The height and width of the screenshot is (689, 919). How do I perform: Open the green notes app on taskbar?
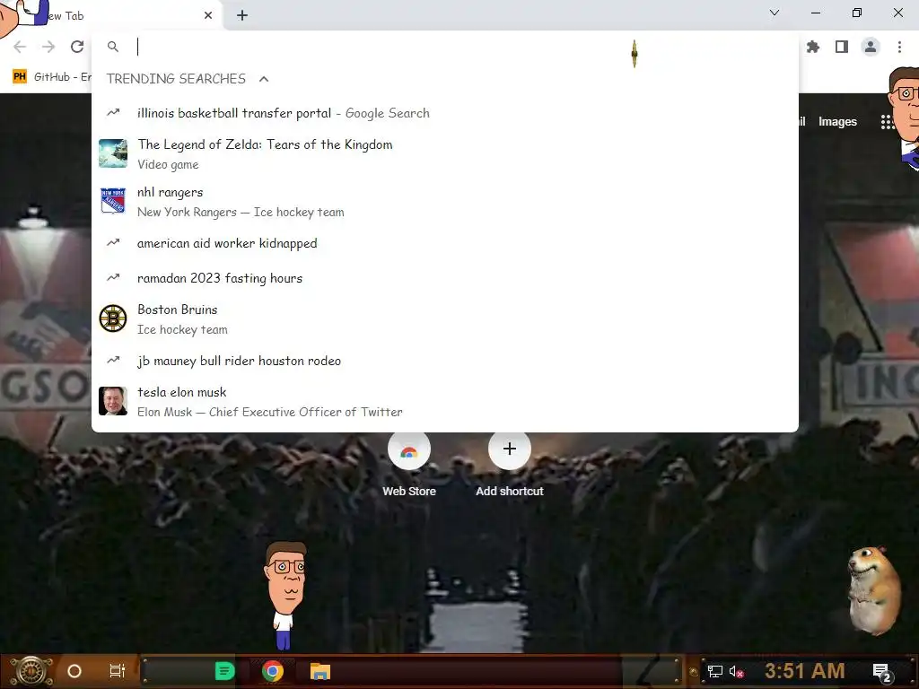[x=225, y=671]
